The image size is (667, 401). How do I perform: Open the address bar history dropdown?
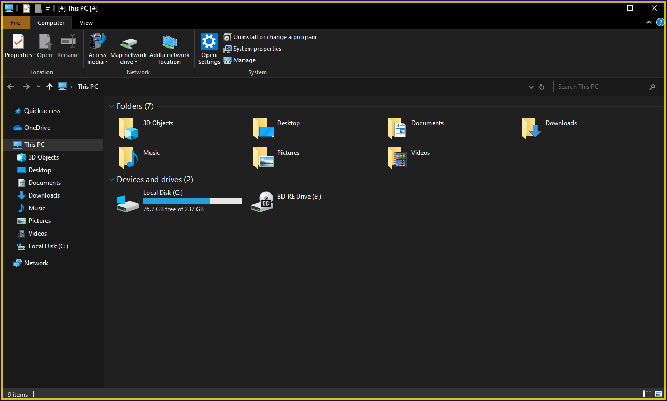pos(531,87)
